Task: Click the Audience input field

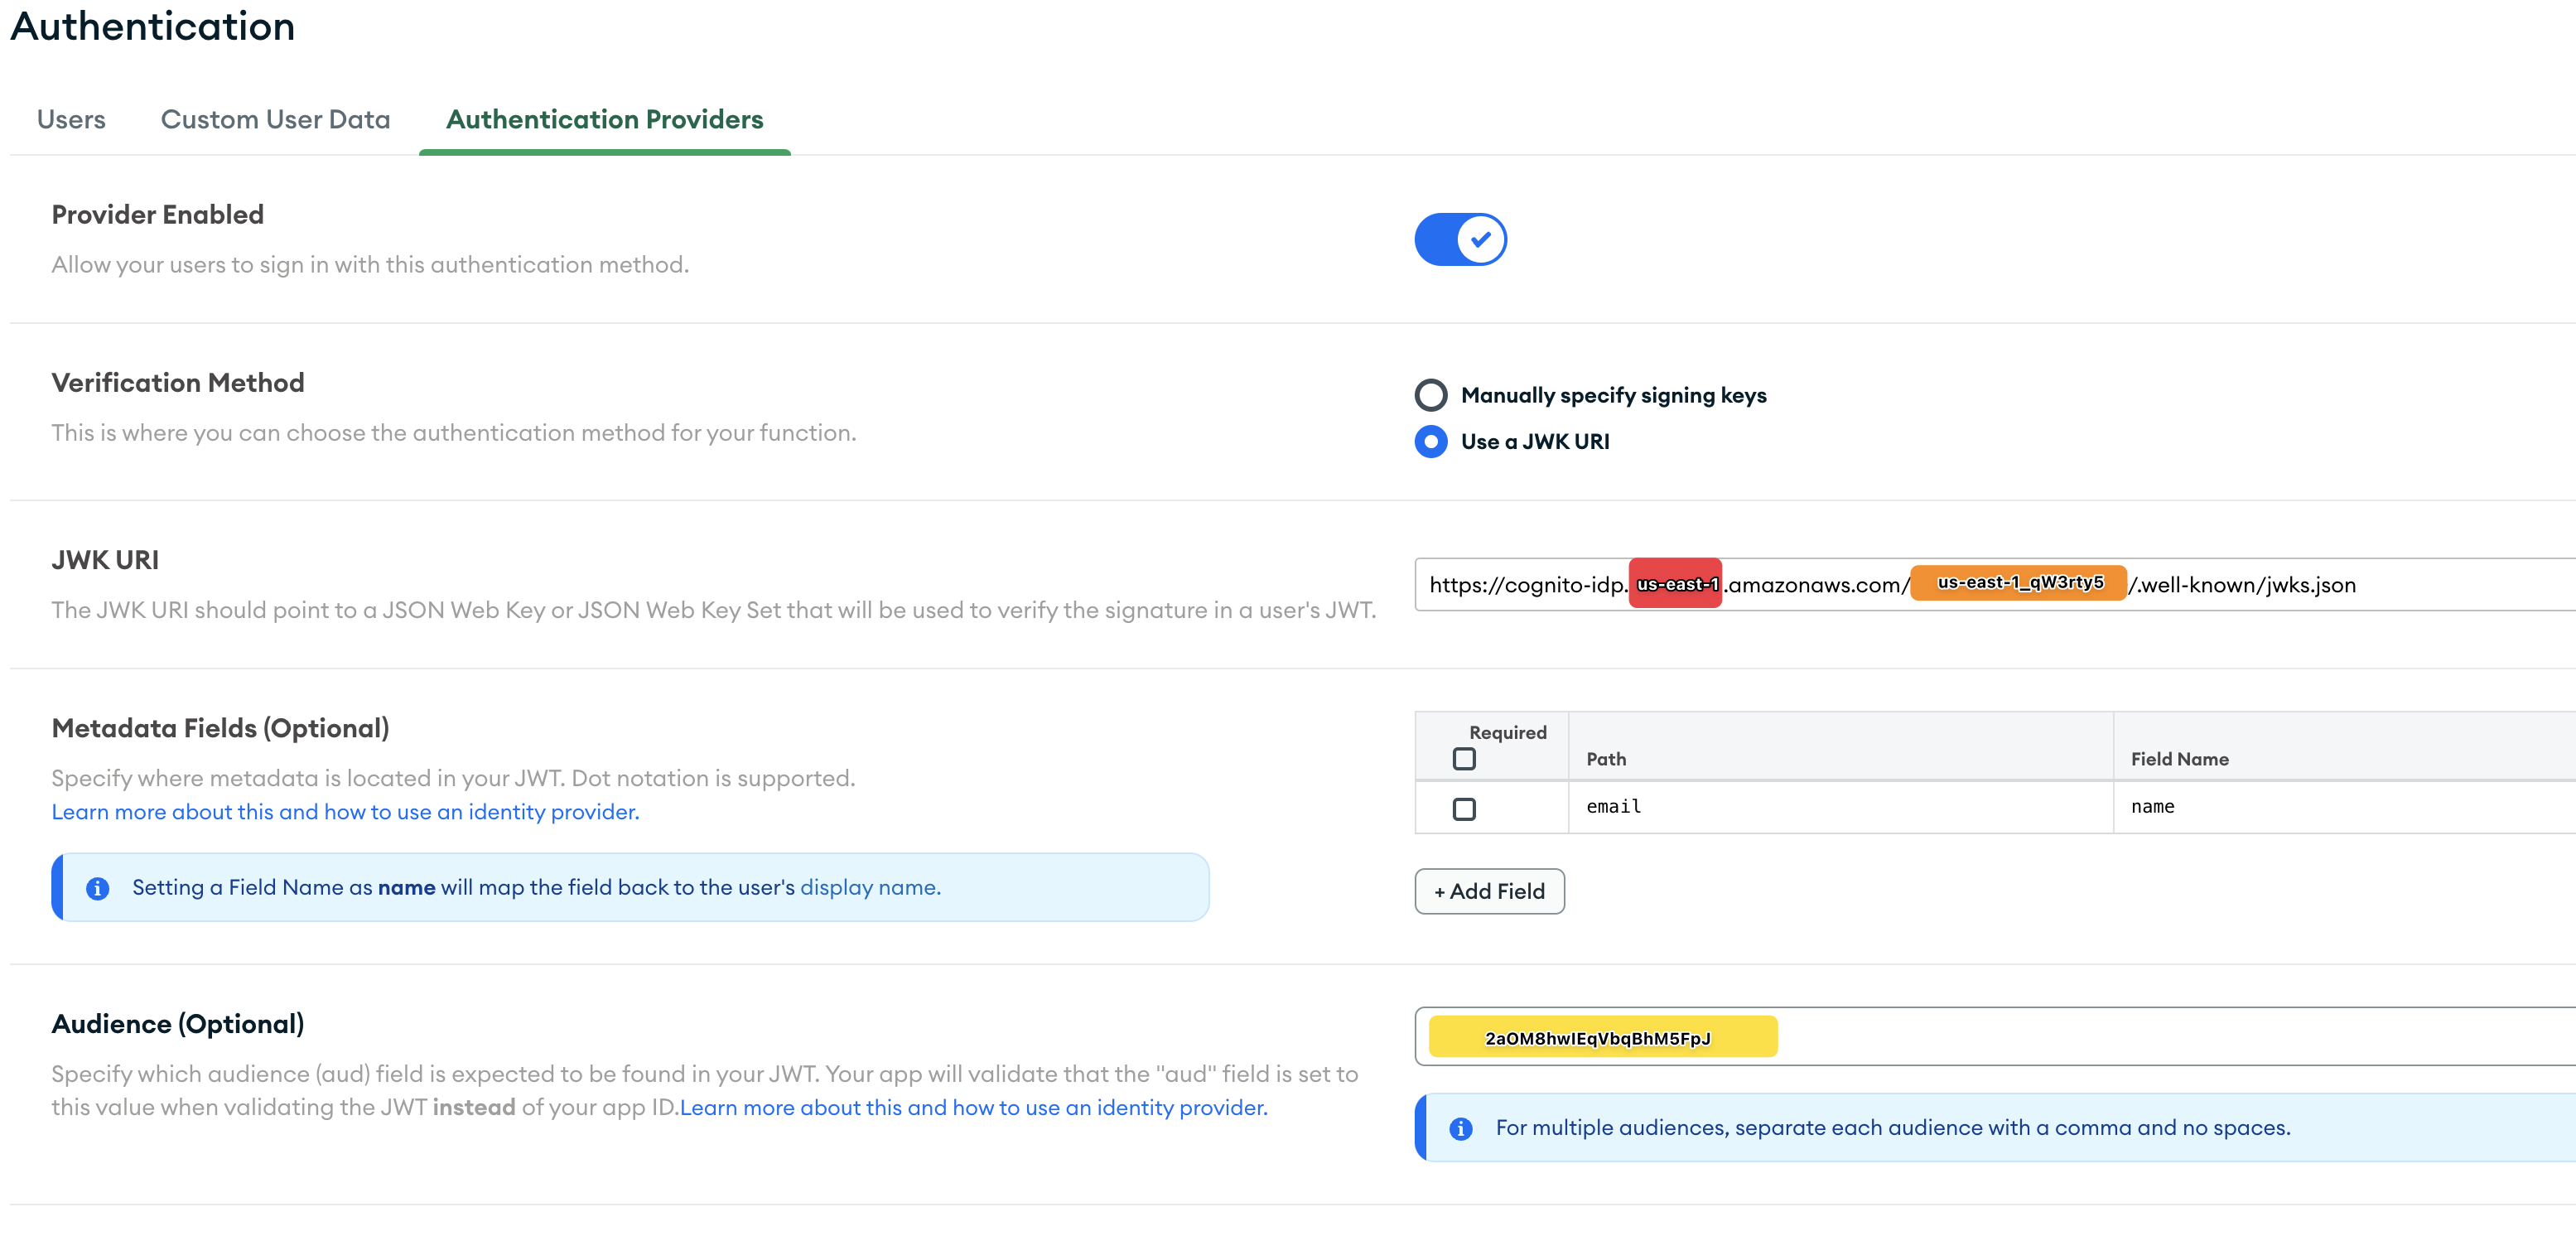Action: tap(2150, 1037)
